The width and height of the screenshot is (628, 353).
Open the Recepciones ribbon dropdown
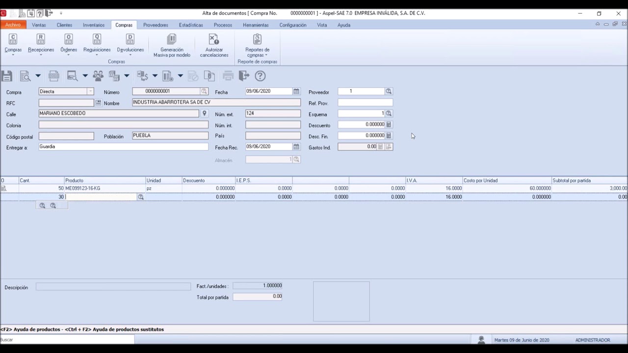(x=41, y=54)
